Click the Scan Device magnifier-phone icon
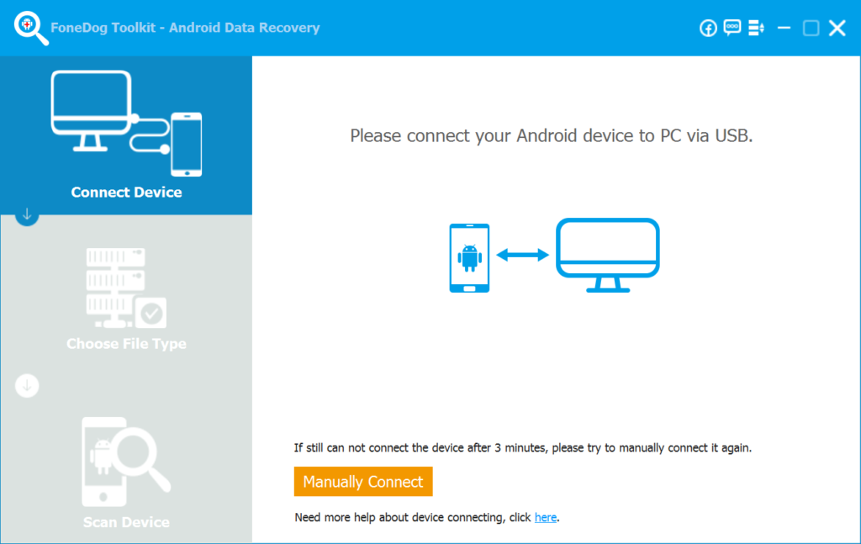Image resolution: width=861 pixels, height=544 pixels. [x=126, y=461]
